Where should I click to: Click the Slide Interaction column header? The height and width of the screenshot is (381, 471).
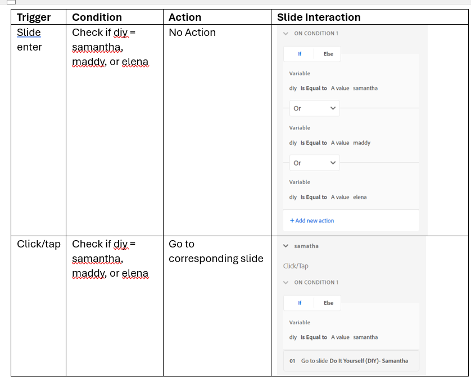(x=319, y=17)
